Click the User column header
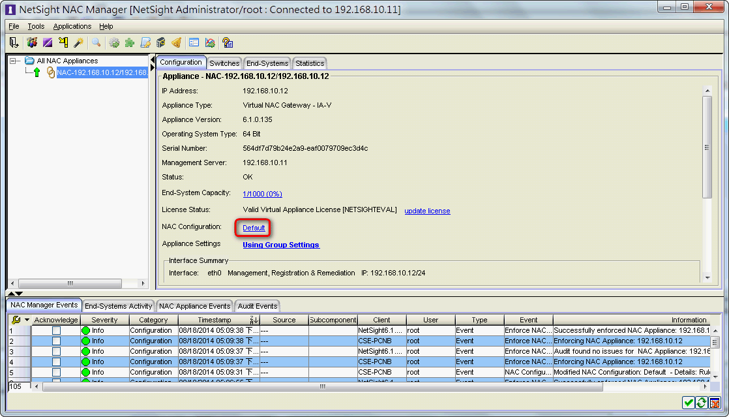729x417 pixels. (x=431, y=320)
